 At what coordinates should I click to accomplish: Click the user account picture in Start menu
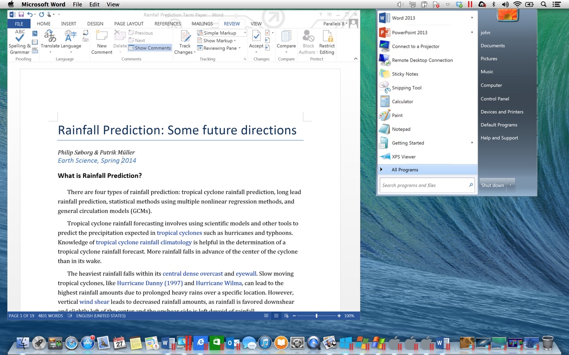click(507, 15)
